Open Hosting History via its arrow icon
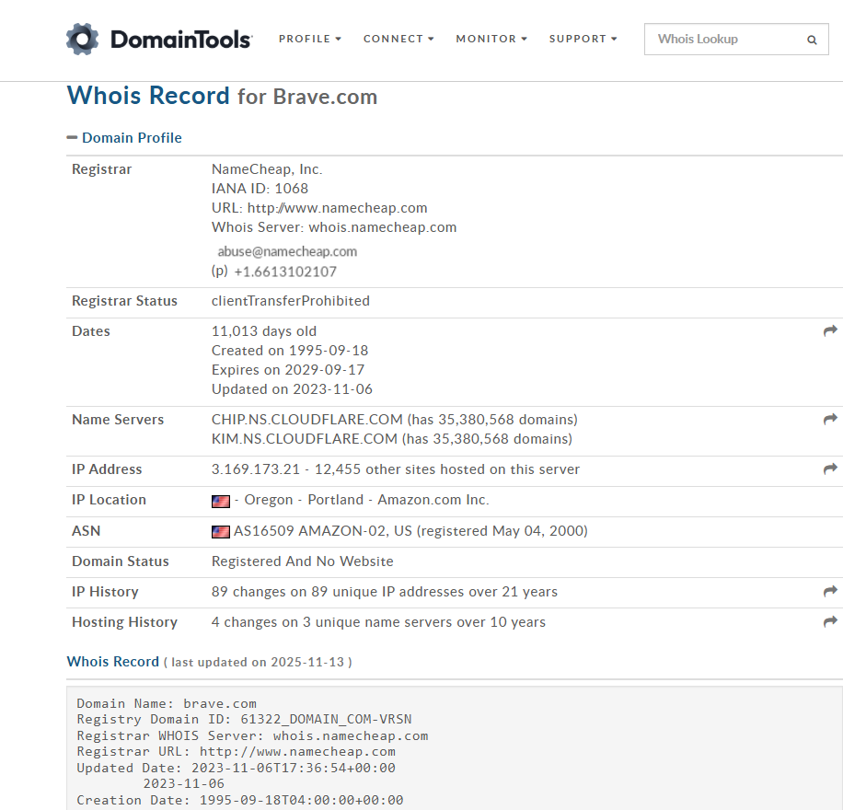Screen dimensions: 843x810 830,622
